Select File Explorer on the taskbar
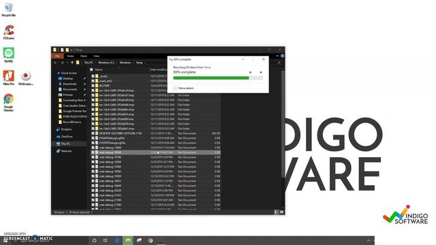This screenshot has width=436, height=245. point(128,240)
